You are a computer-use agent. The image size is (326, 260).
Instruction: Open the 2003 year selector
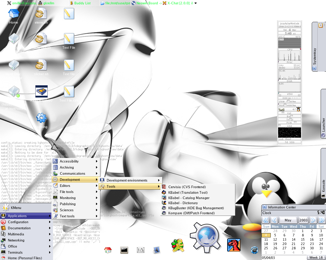coord(303,220)
